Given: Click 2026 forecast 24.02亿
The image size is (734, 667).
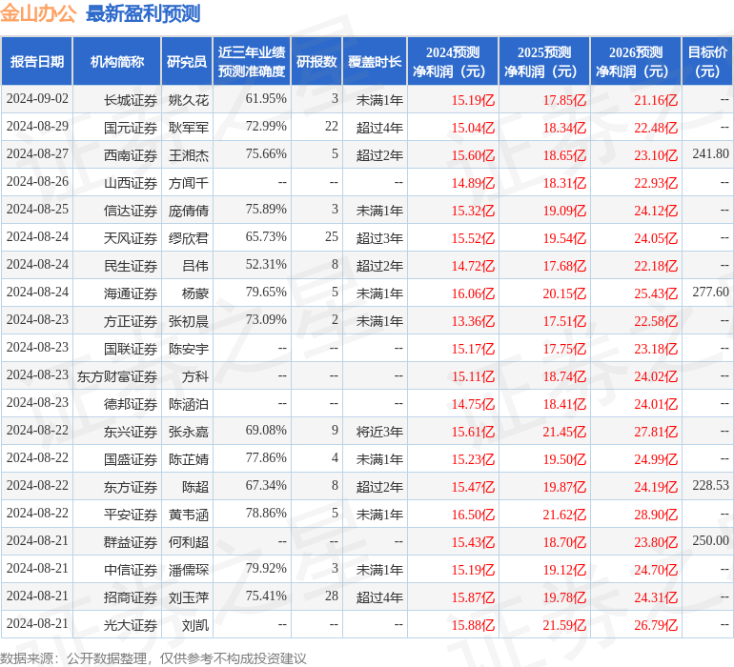Looking at the screenshot, I should [656, 376].
